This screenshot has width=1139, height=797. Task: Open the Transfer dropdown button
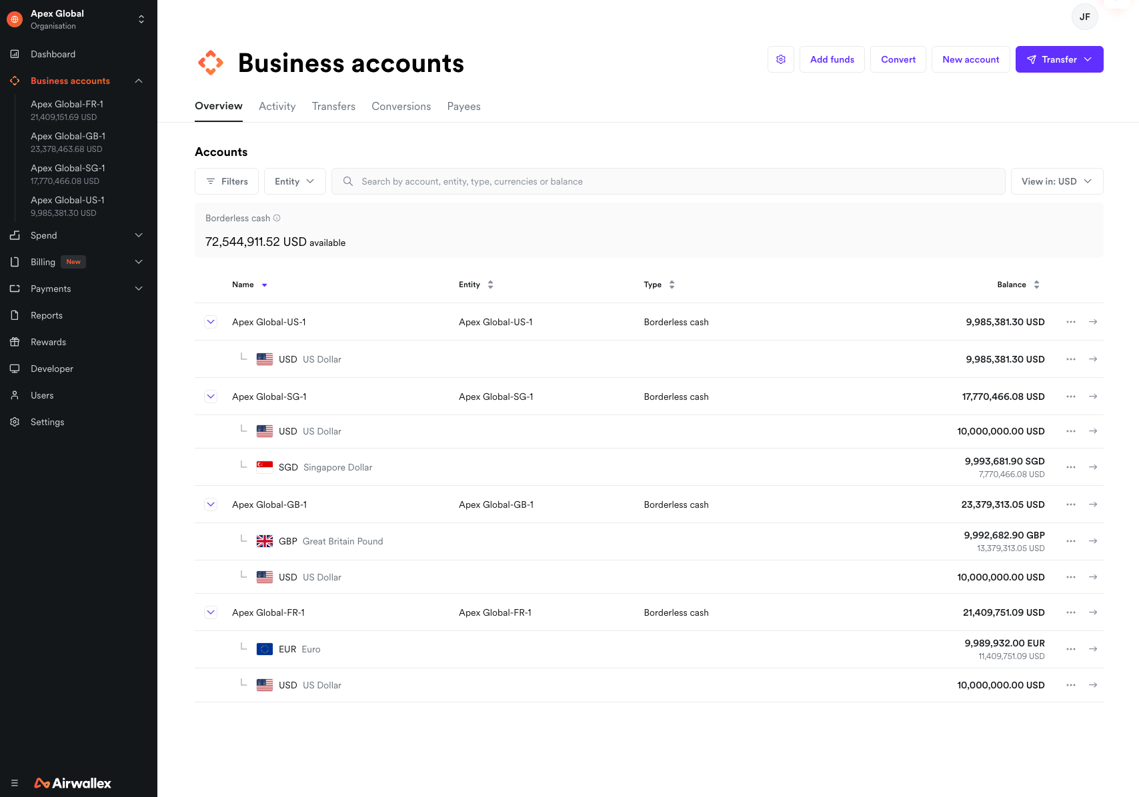(1059, 59)
